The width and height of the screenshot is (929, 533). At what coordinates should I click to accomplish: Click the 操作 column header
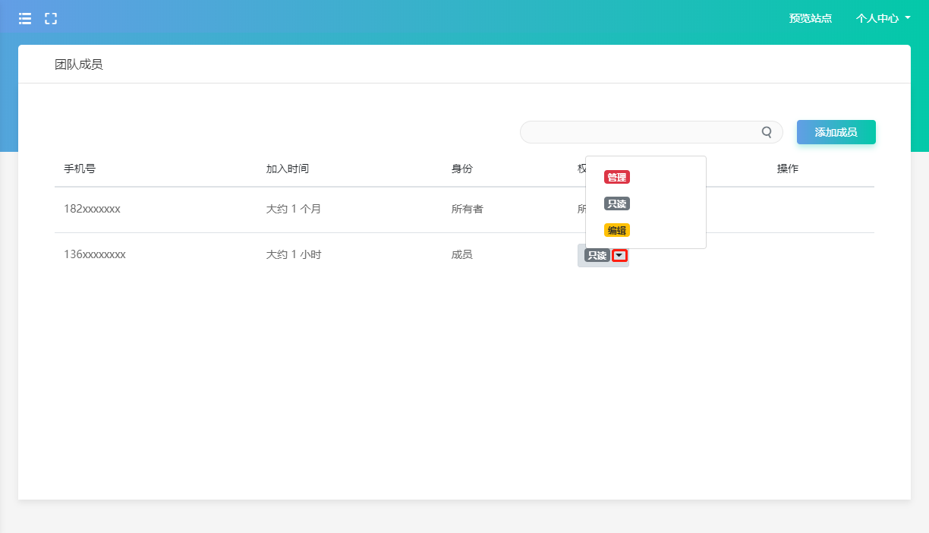(x=787, y=169)
